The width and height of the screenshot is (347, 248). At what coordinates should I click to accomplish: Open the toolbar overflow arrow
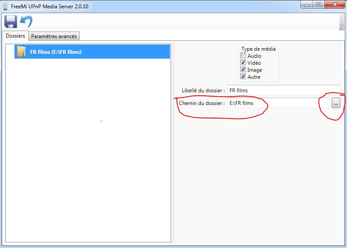342,28
